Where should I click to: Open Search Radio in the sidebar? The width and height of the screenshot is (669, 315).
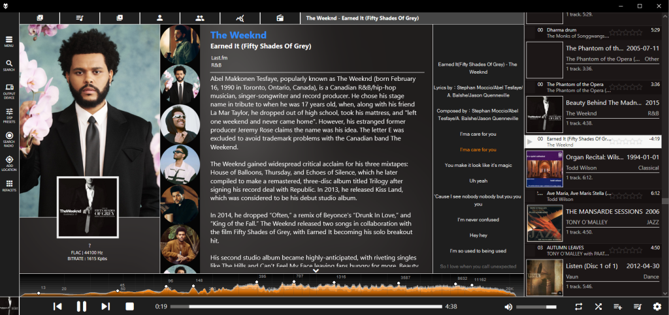(9, 138)
